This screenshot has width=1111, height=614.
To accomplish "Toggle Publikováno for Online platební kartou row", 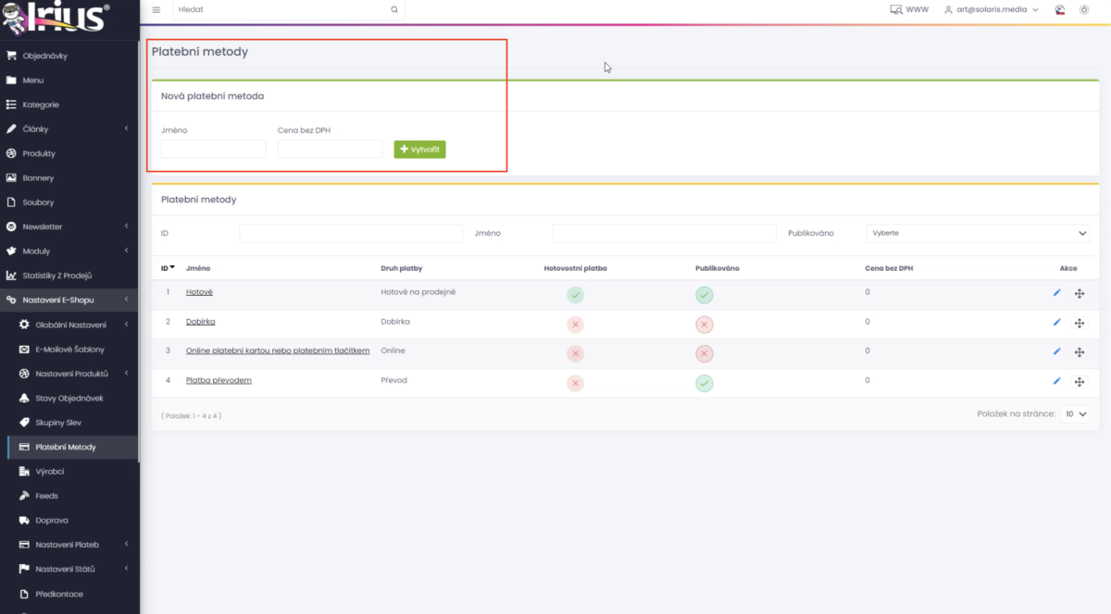I will pos(705,354).
